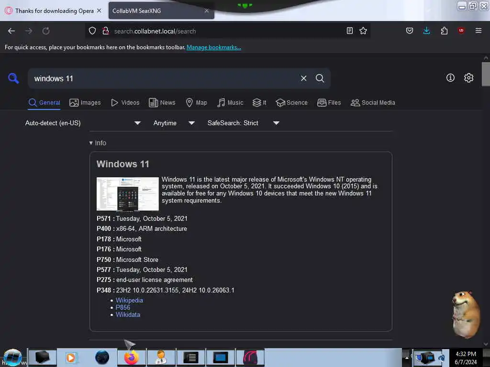Open the Wikipedia link
490x367 pixels.
point(129,300)
